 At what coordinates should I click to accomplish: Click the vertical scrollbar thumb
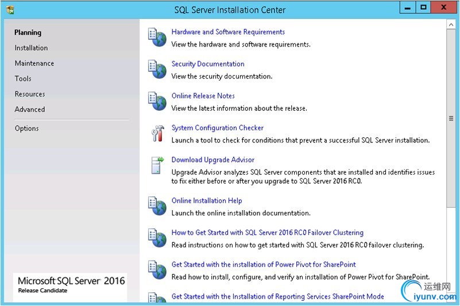451,118
